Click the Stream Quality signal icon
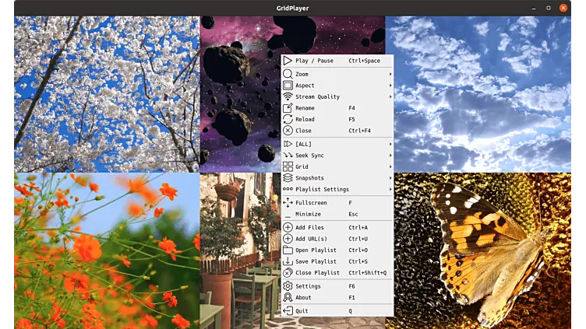Screen dimensions: 586x329 coord(288,96)
